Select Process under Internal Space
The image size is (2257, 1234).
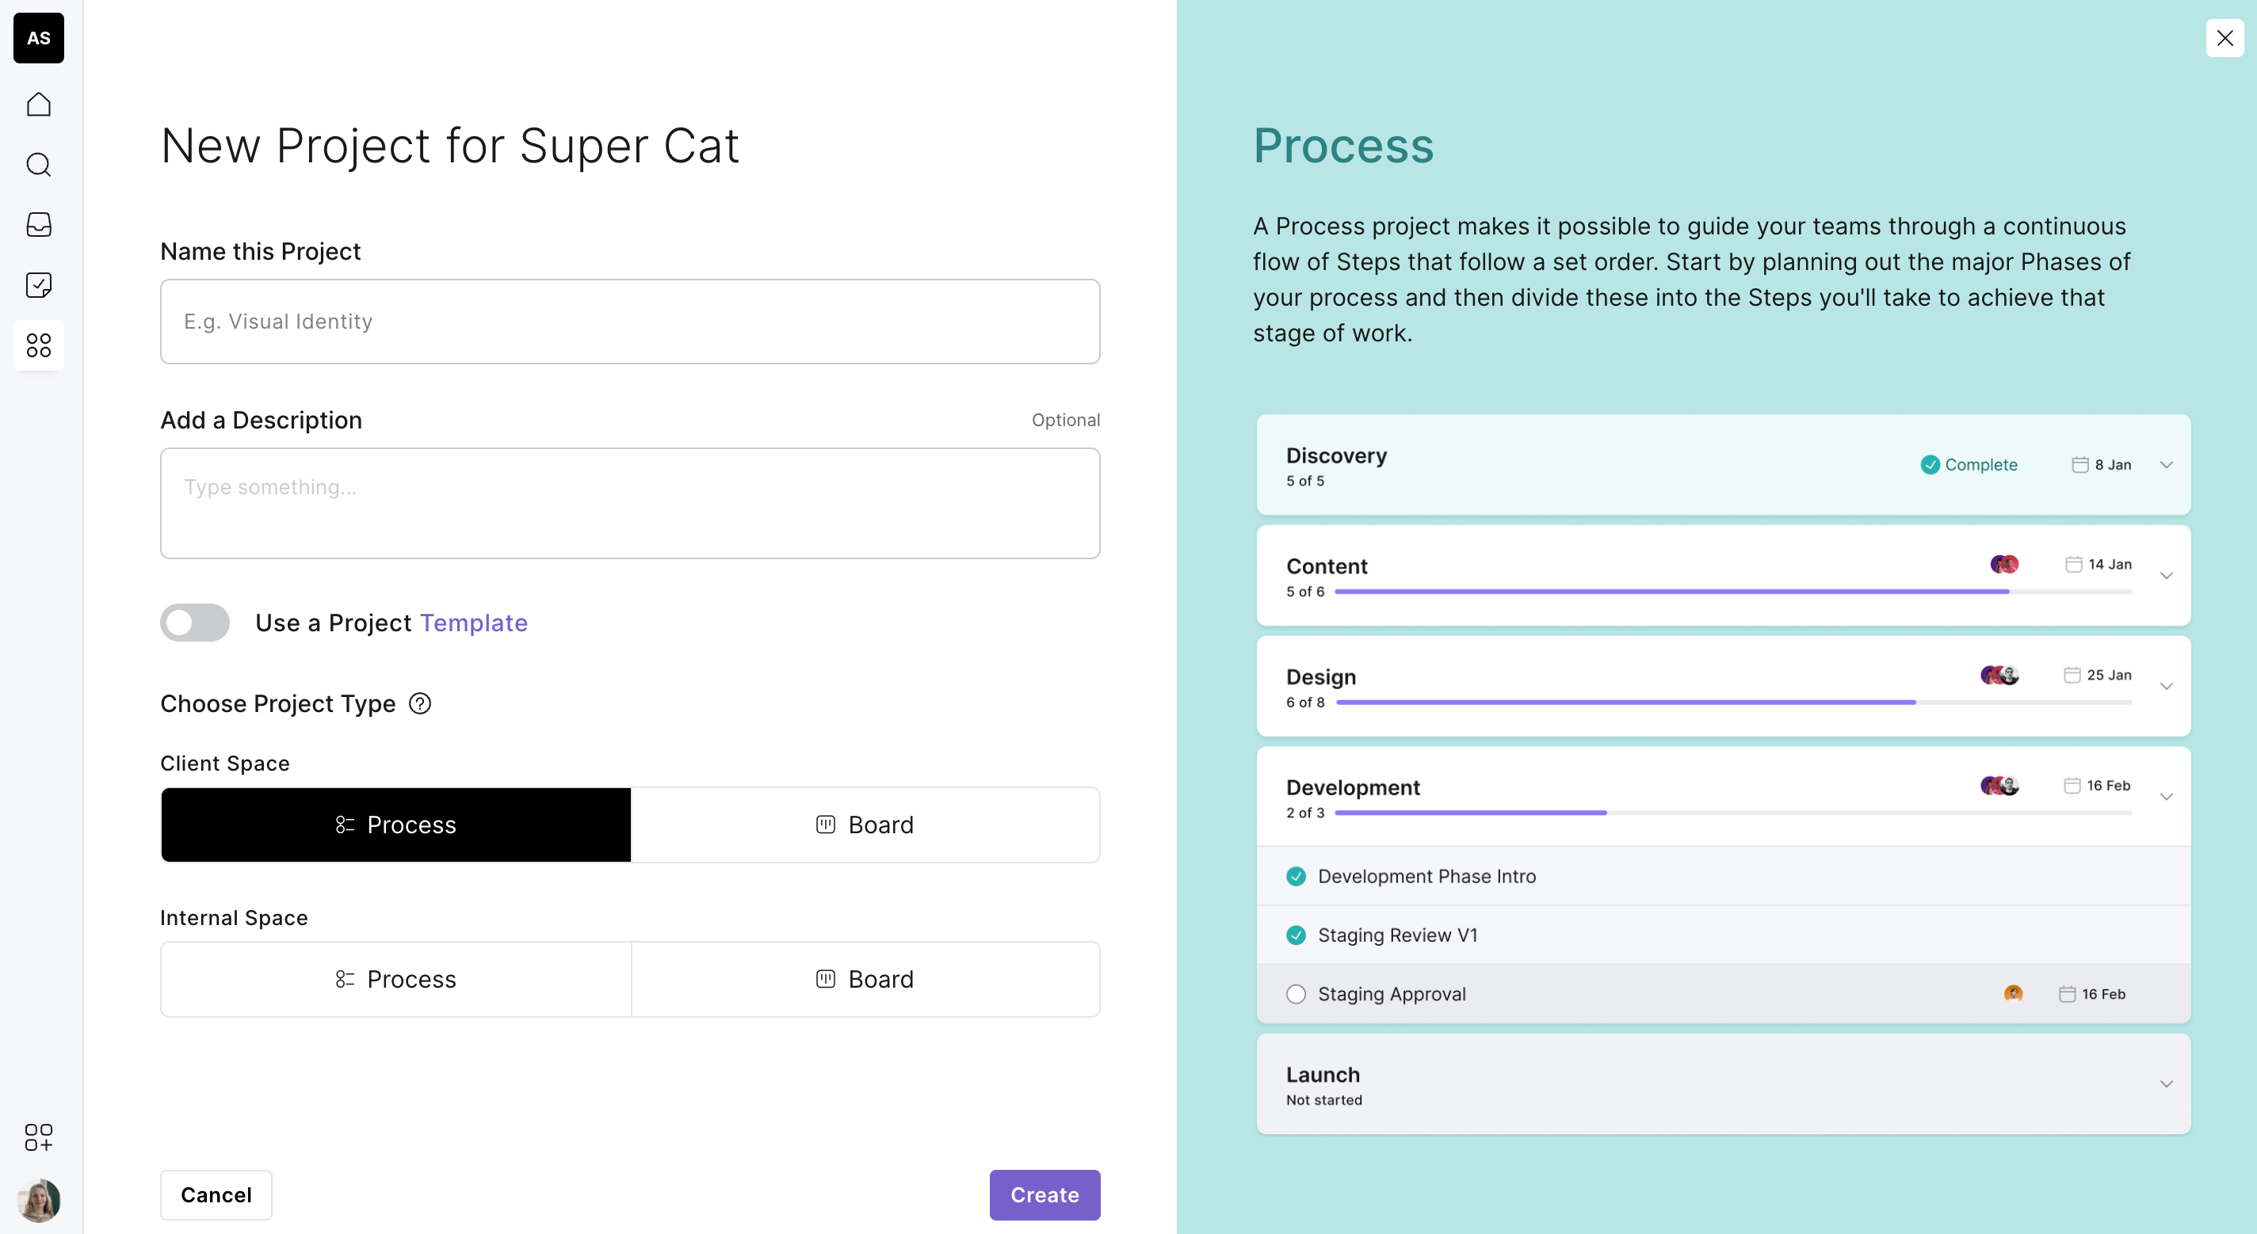pos(396,979)
